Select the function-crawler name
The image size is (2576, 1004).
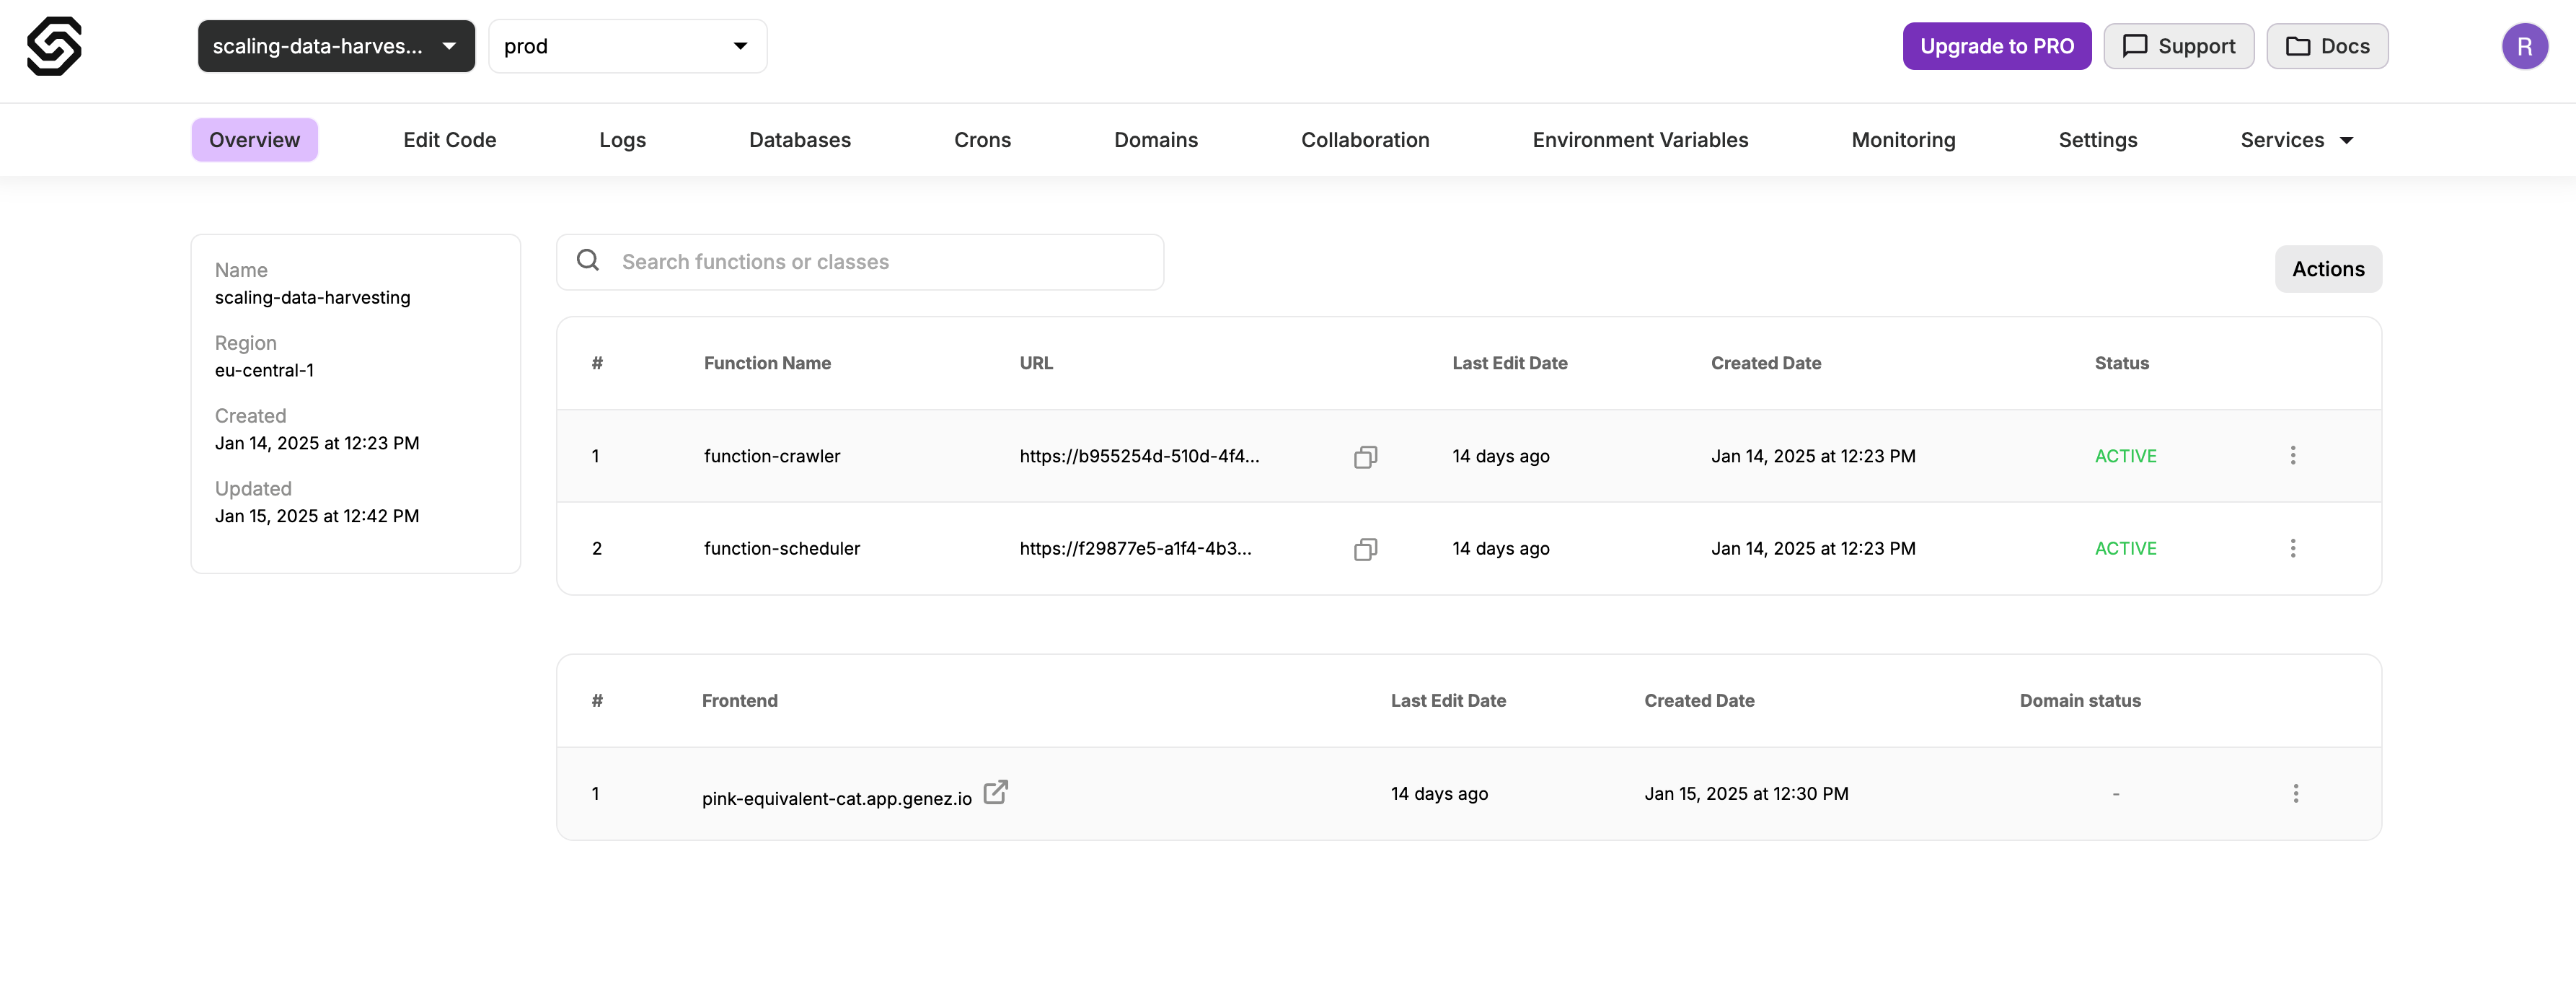(772, 456)
